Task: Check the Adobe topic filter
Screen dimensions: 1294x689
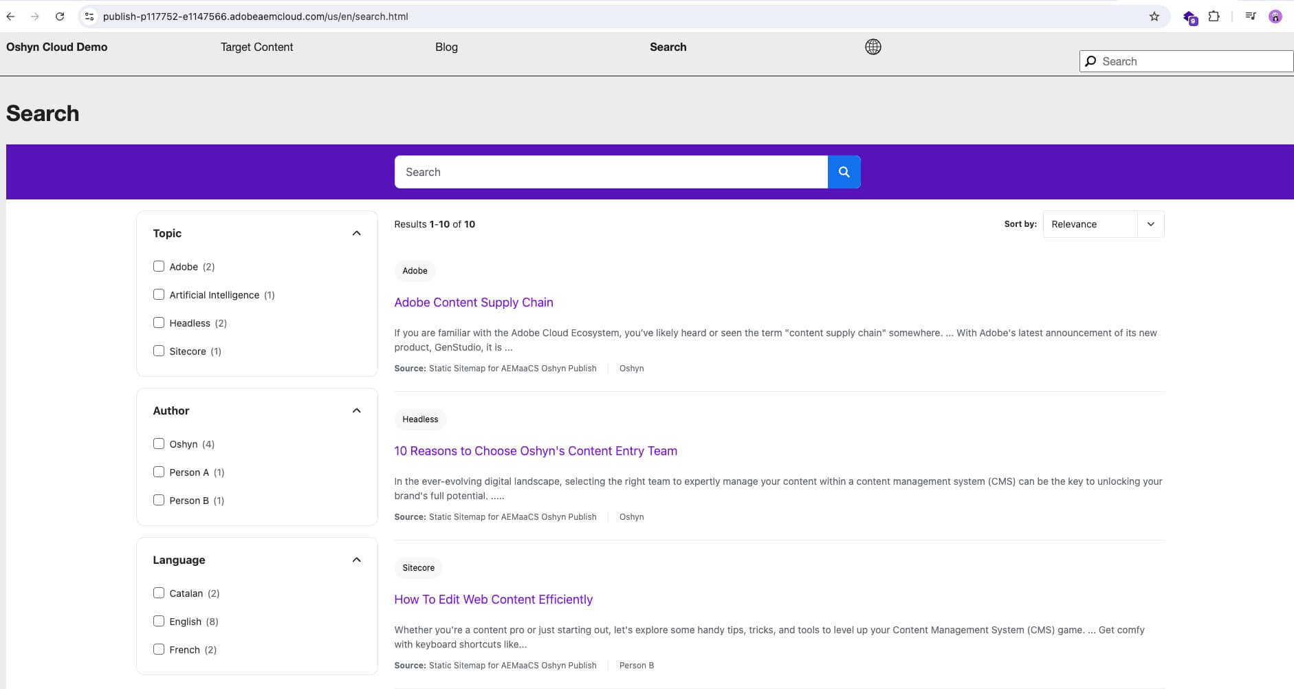Action: click(x=159, y=266)
